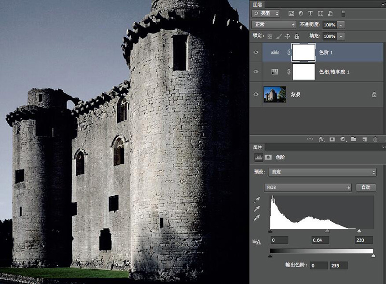Click the layer style fx icon
Image resolution: width=386 pixels, height=284 pixels.
pyautogui.click(x=321, y=139)
